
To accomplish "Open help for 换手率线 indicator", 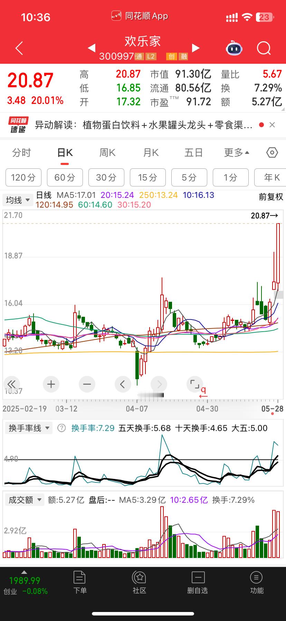I will 61,428.
